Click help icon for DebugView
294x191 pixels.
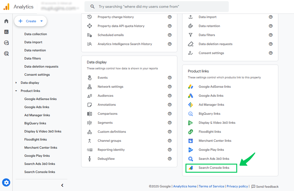click(170, 159)
